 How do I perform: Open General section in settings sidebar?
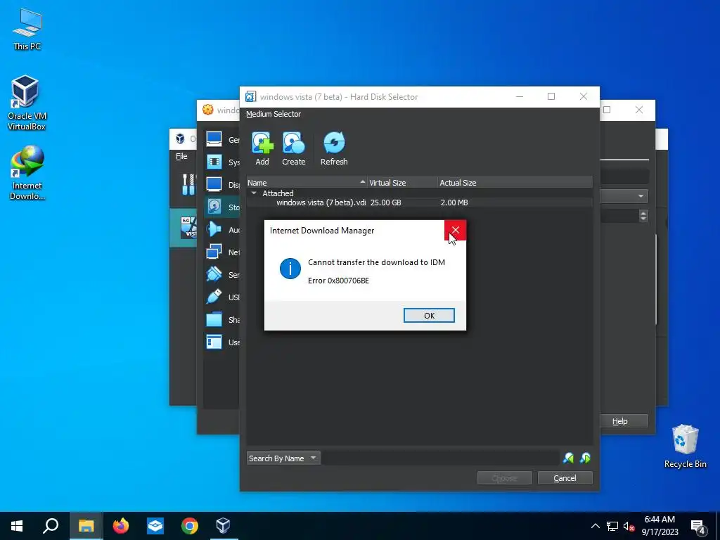pos(222,140)
